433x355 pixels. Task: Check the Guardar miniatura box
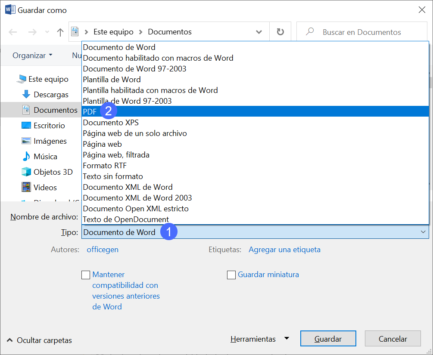click(x=231, y=275)
